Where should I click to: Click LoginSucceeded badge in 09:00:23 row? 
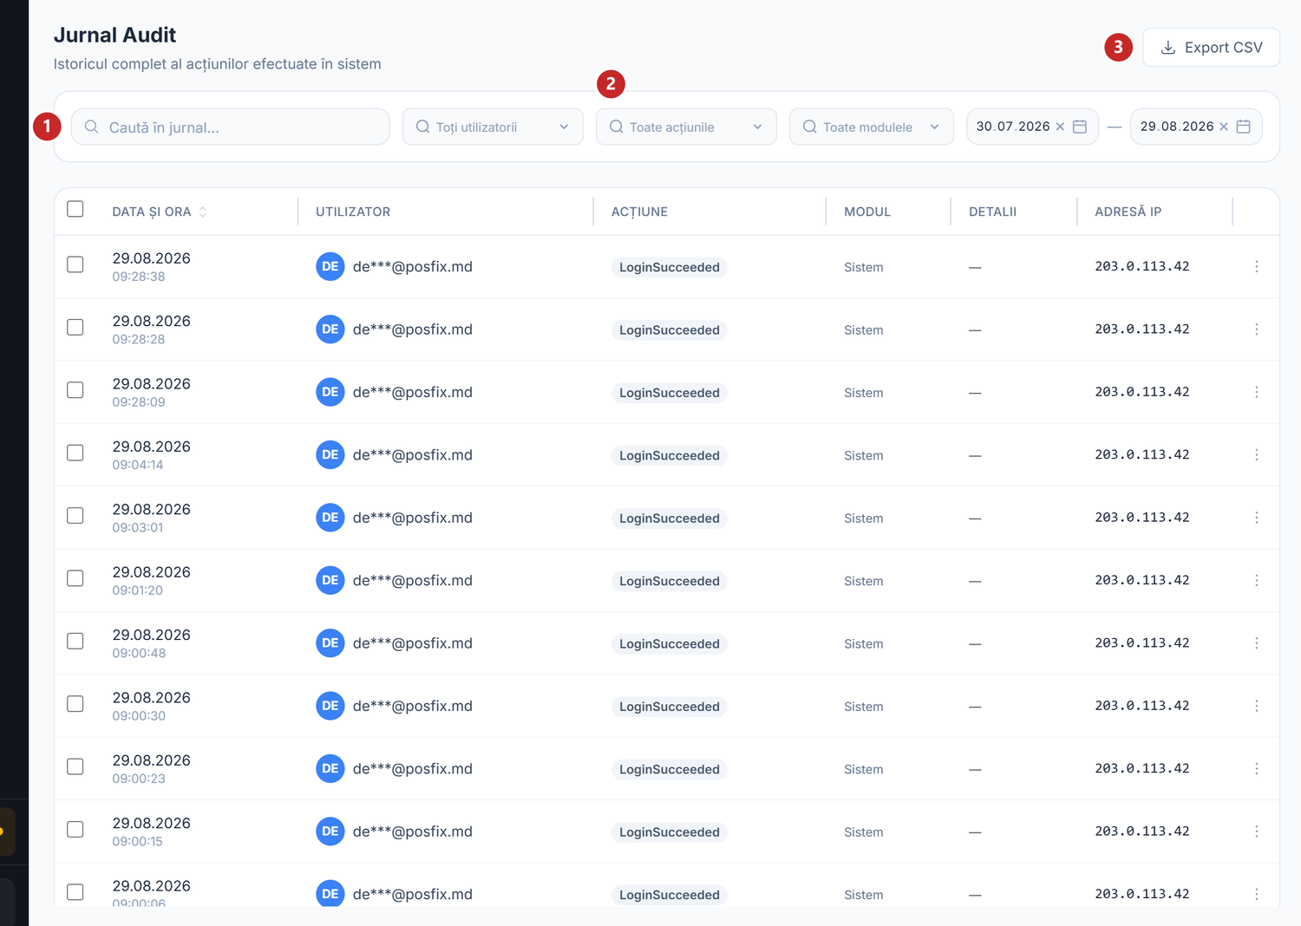pos(670,769)
